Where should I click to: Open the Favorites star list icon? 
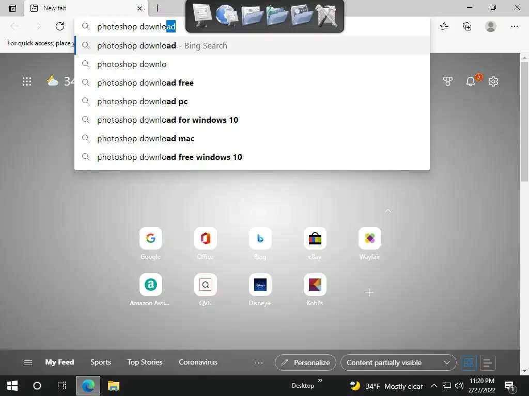444,26
